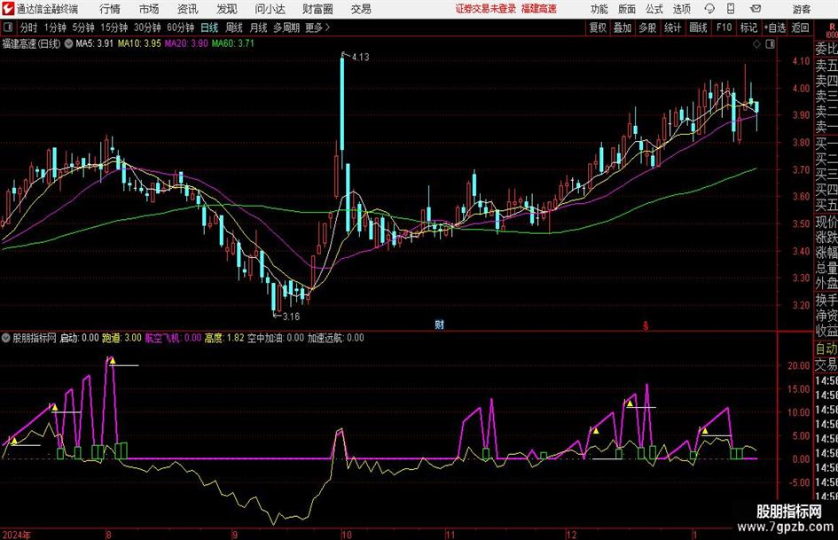Switch to the 30分钟 period tab
The image size is (838, 540).
(x=147, y=27)
